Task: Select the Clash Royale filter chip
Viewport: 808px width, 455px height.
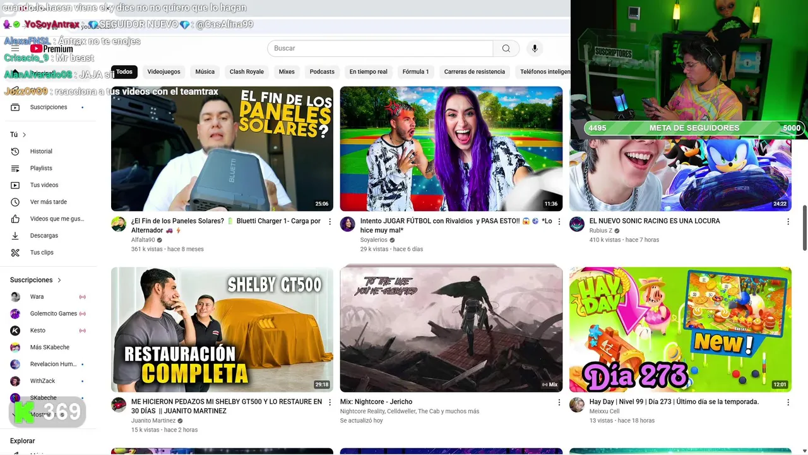Action: [x=247, y=72]
